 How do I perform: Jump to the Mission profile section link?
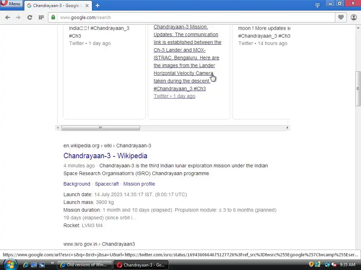pos(139,184)
